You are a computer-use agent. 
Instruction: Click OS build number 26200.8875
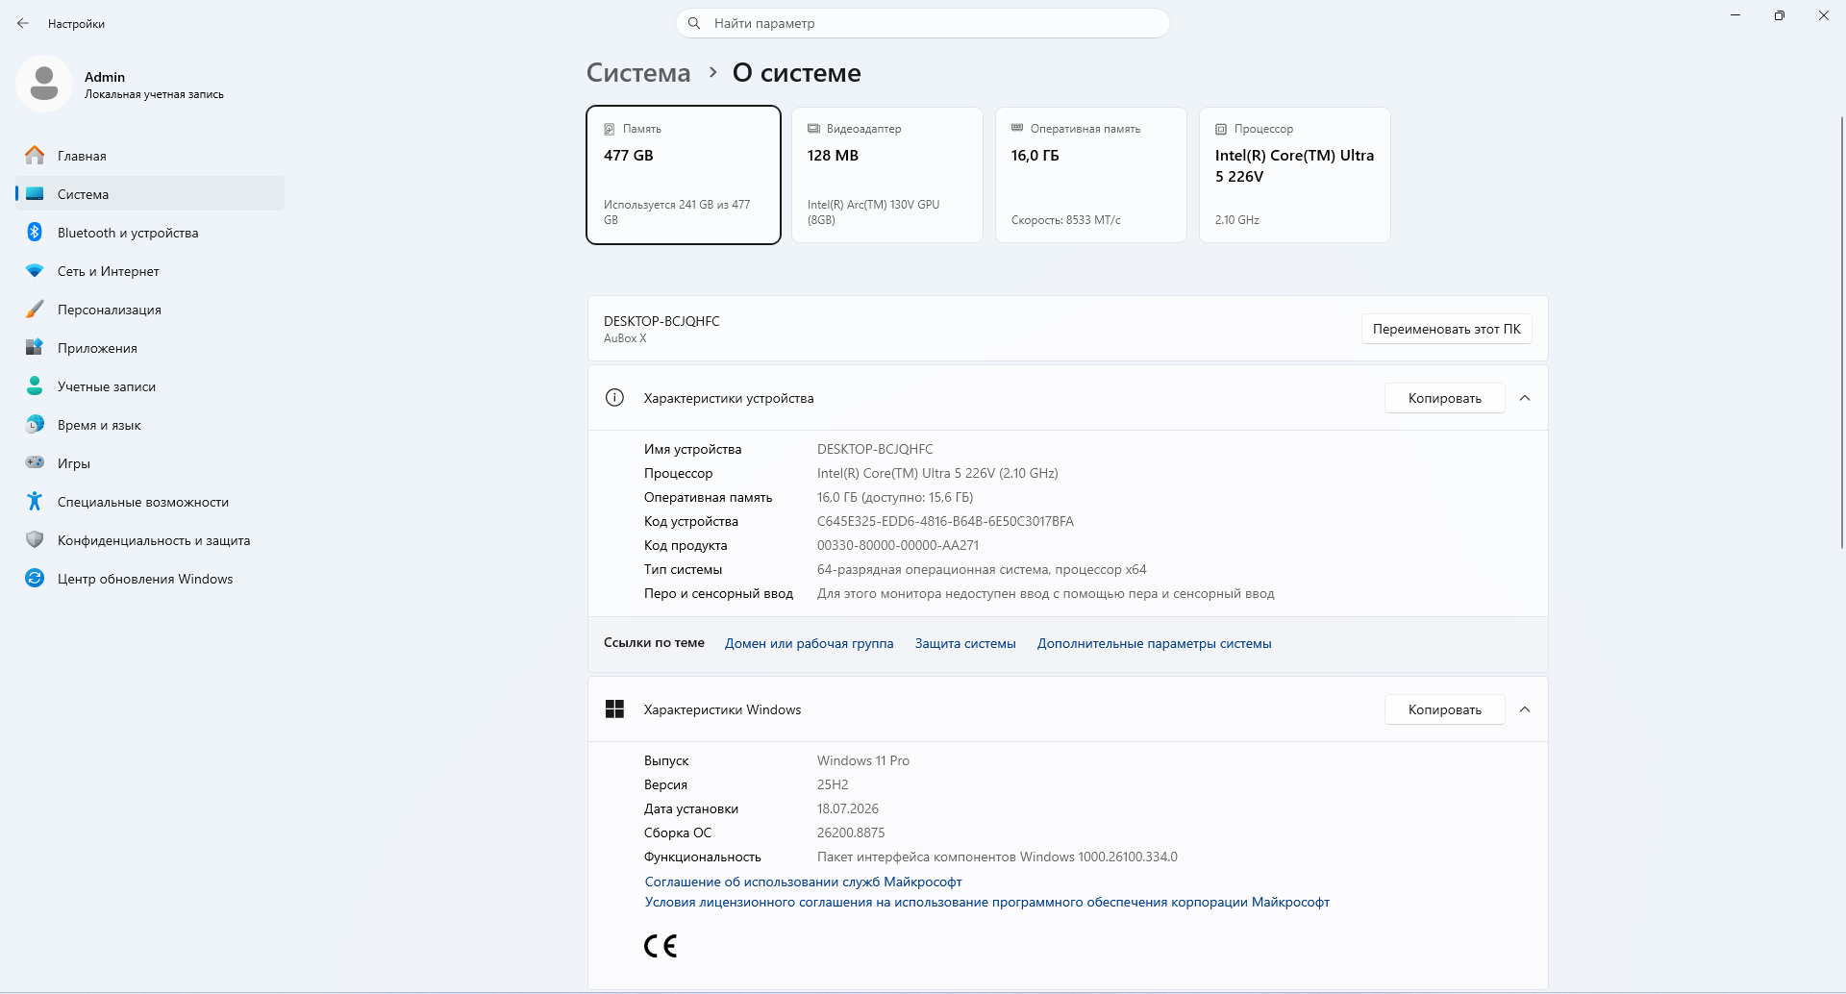(x=851, y=832)
